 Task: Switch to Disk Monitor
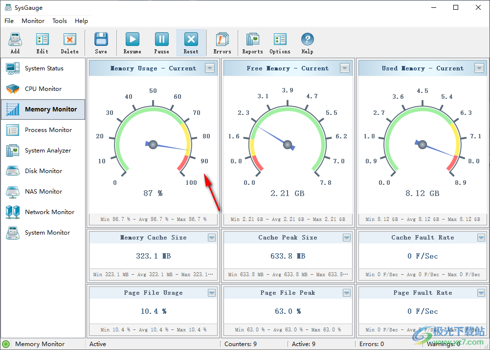point(43,171)
